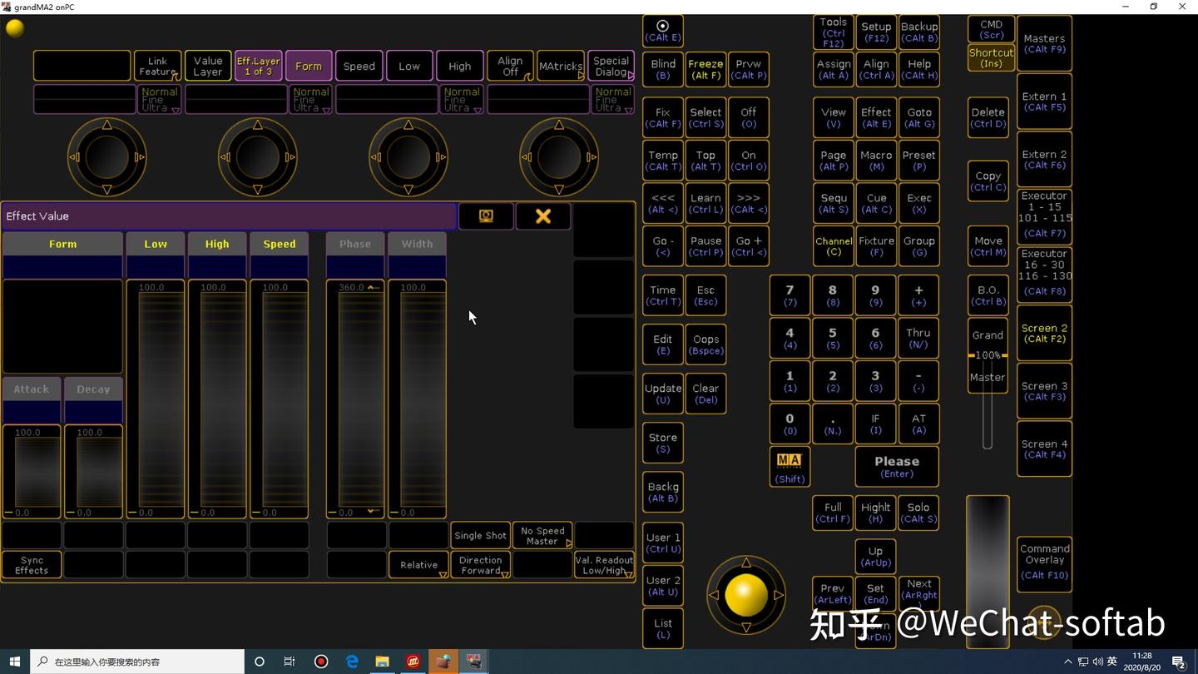Viewport: 1198px width, 674px height.
Task: Open the Special Dialog menu
Action: tap(611, 66)
